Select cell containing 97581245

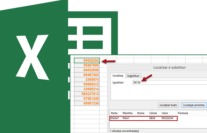tap(87, 98)
